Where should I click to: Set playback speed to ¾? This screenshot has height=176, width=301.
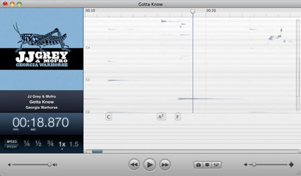click(50, 143)
